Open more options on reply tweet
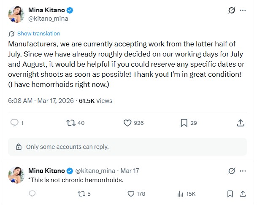 243,171
